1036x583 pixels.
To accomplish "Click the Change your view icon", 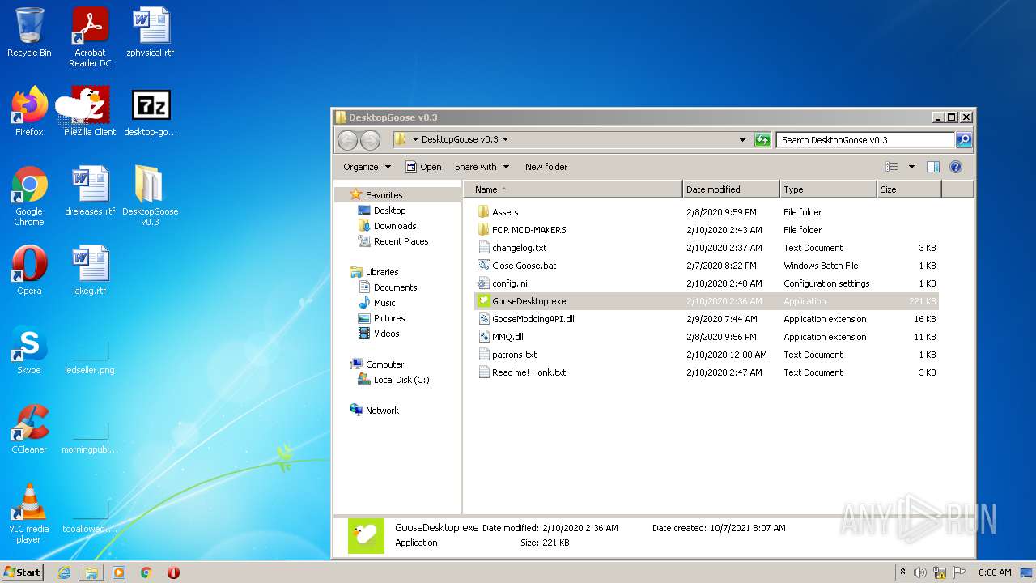I will click(x=891, y=167).
